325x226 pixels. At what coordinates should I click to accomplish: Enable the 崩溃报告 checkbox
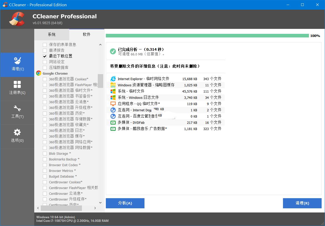(x=44, y=50)
